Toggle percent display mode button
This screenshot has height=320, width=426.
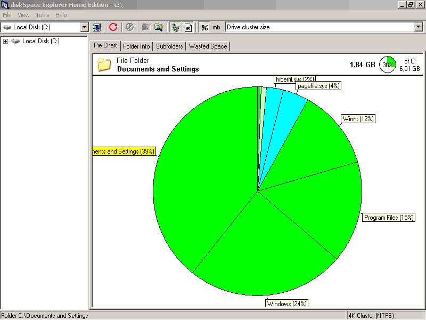tap(204, 27)
